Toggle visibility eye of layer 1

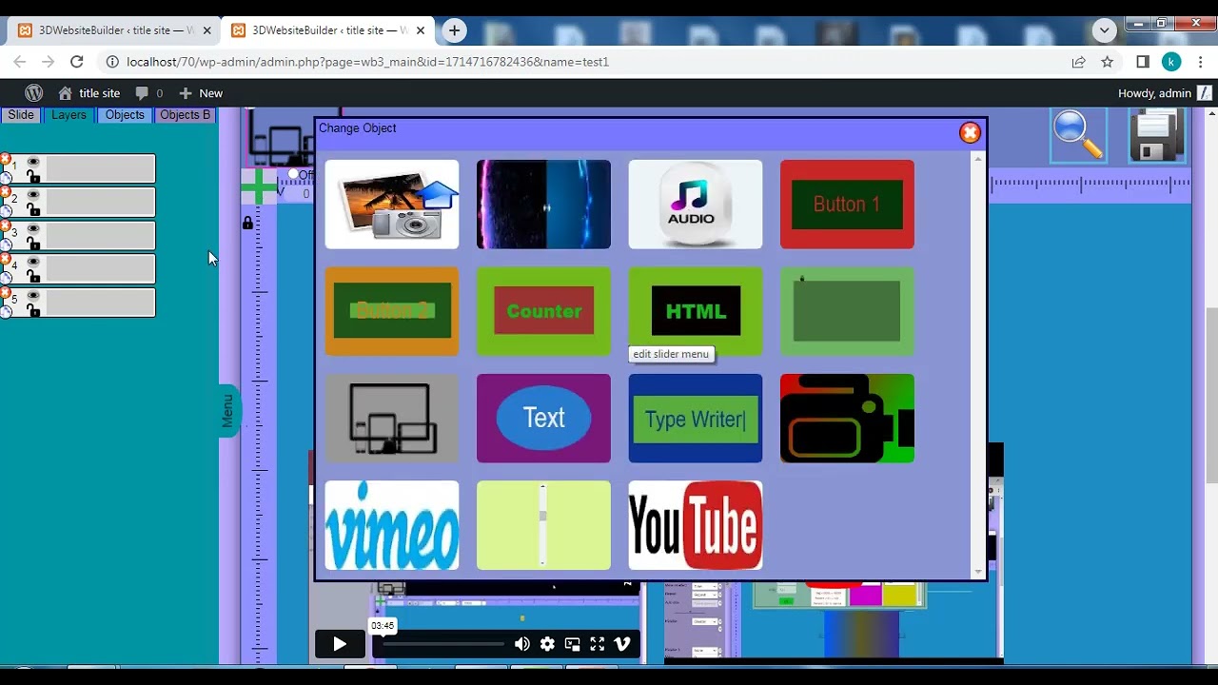coord(33,163)
